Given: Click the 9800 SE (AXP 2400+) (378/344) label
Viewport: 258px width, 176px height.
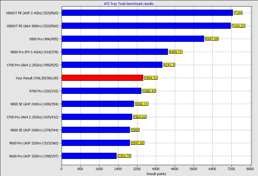Looking at the screenshot, I should 34,130.
